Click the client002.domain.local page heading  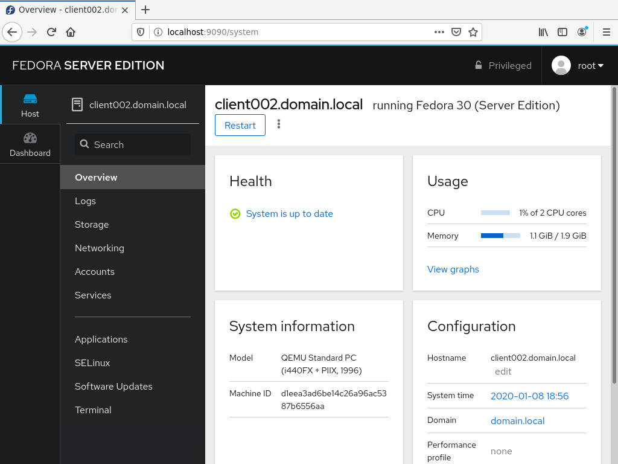click(289, 104)
